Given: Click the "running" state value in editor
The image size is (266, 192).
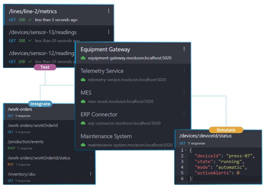Looking at the screenshot, I should [x=230, y=161].
